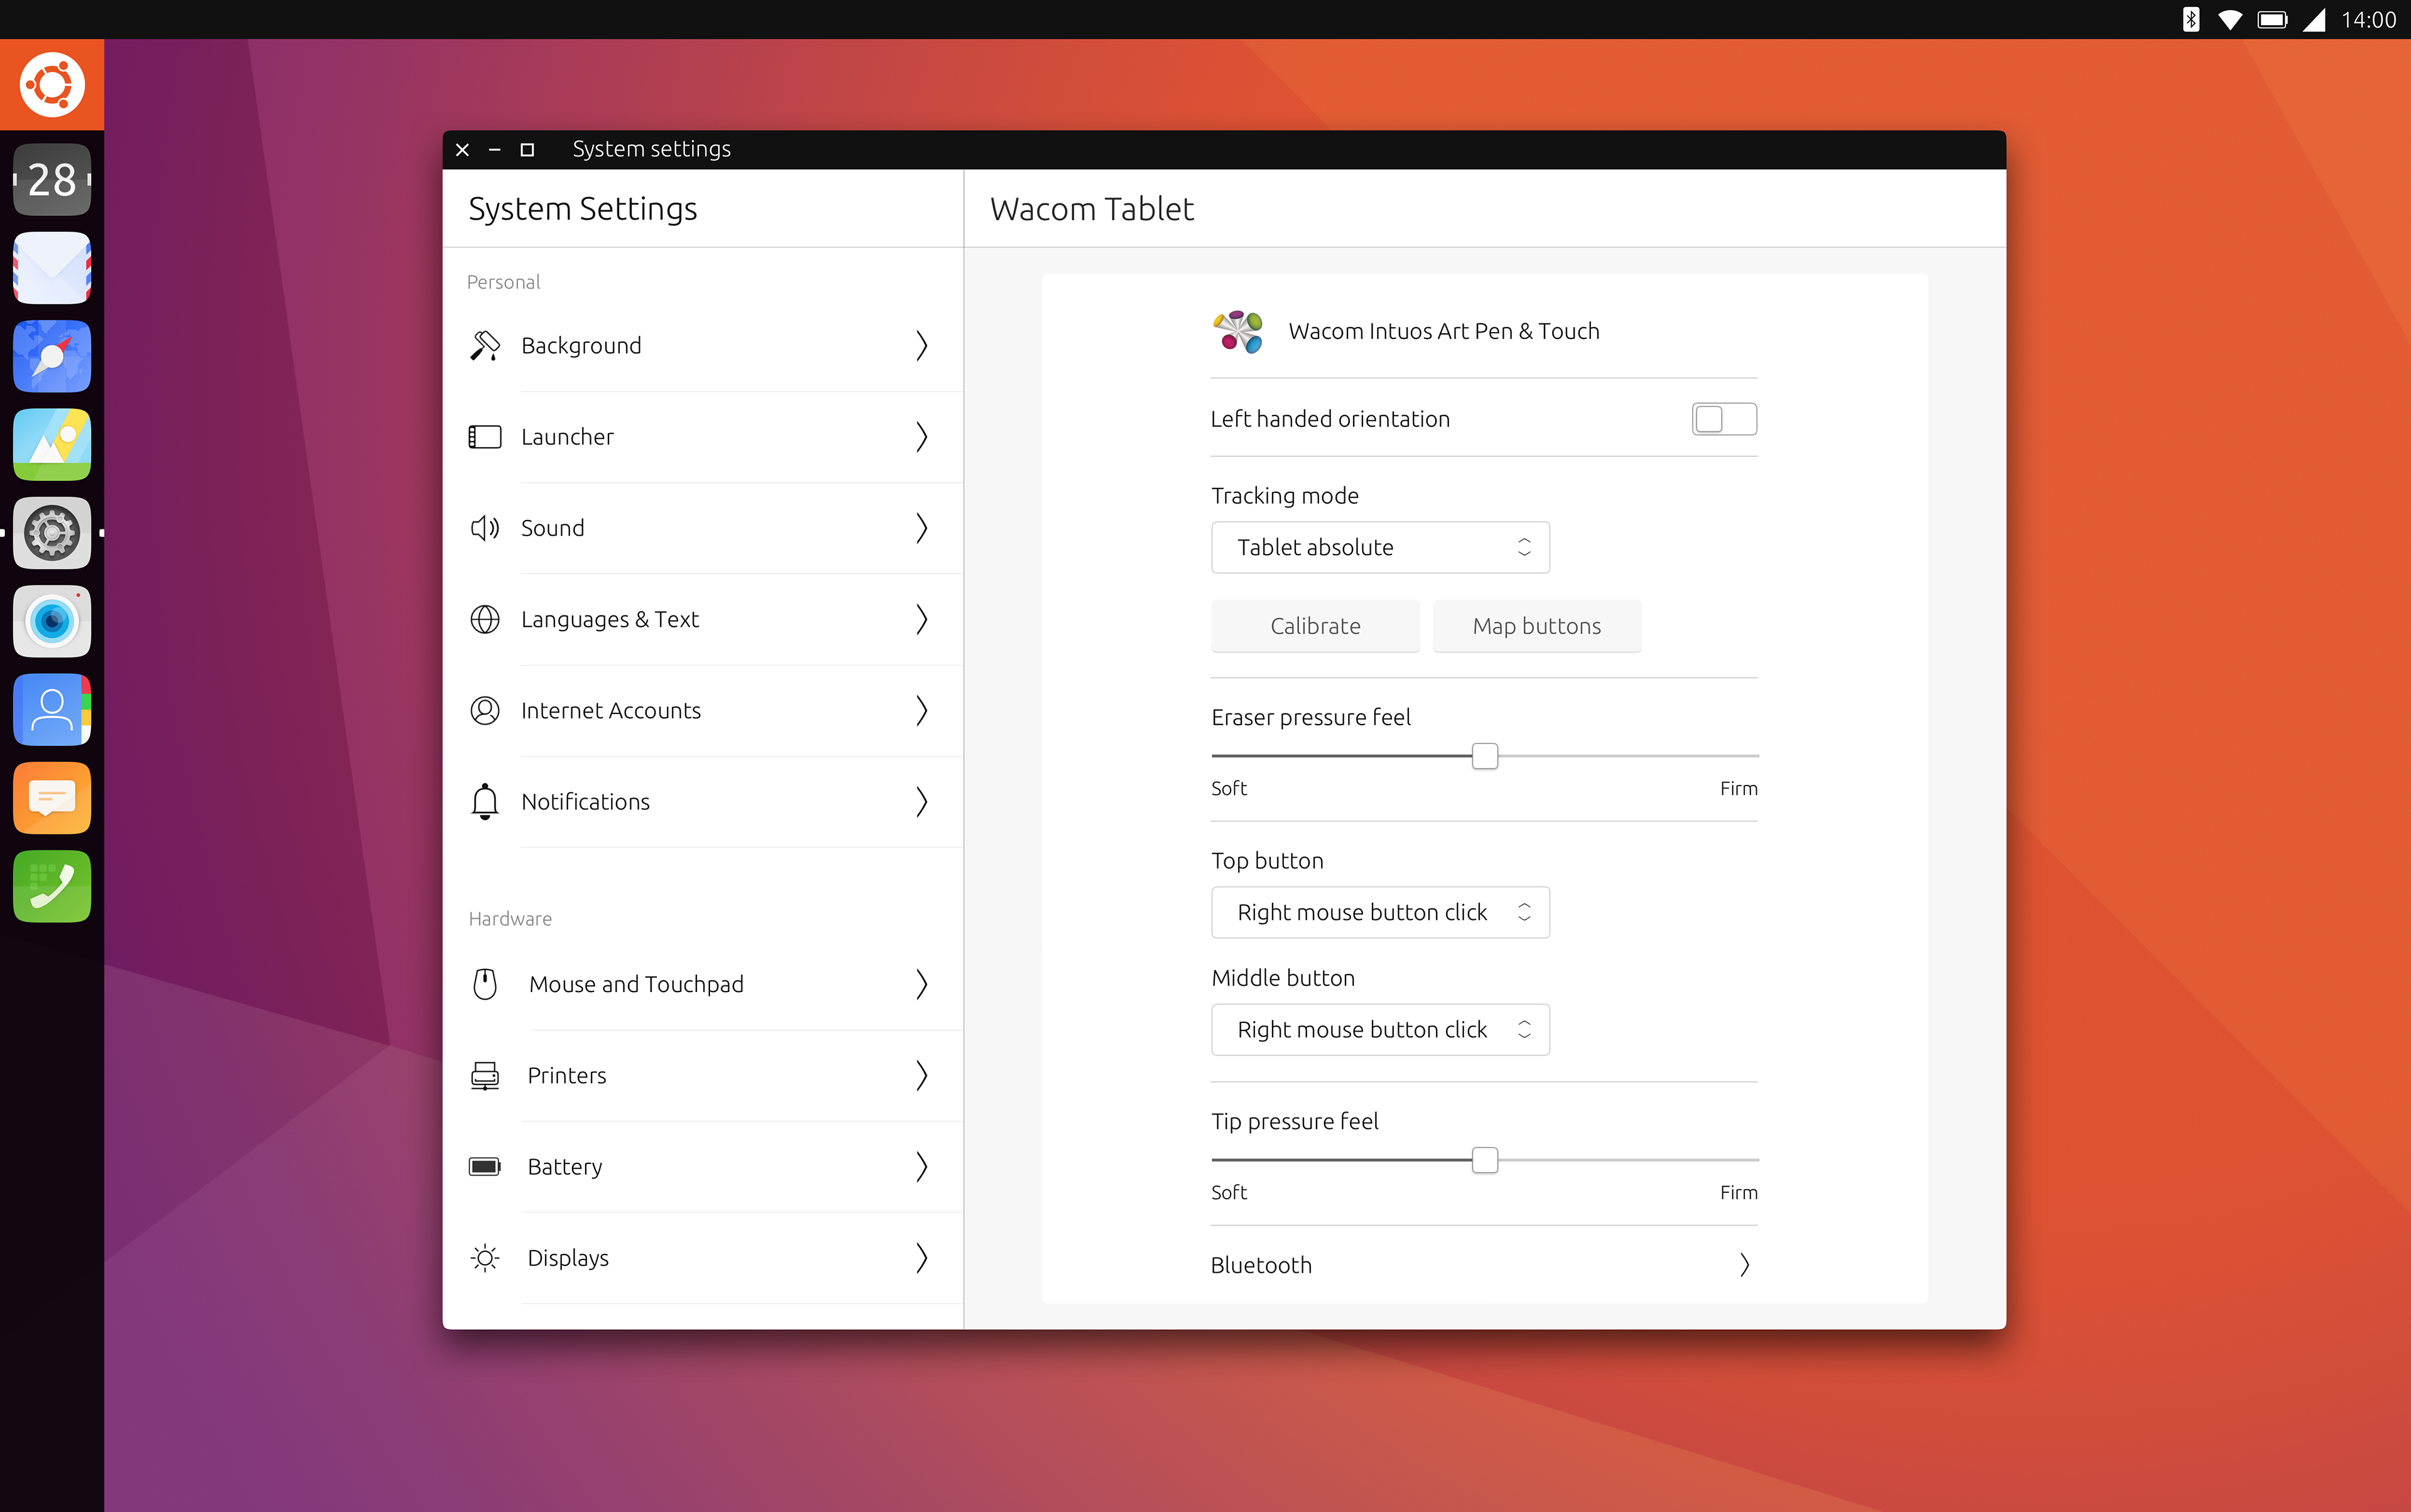2411x1512 pixels.
Task: Open the Ubuntu home launcher button
Action: click(52, 85)
